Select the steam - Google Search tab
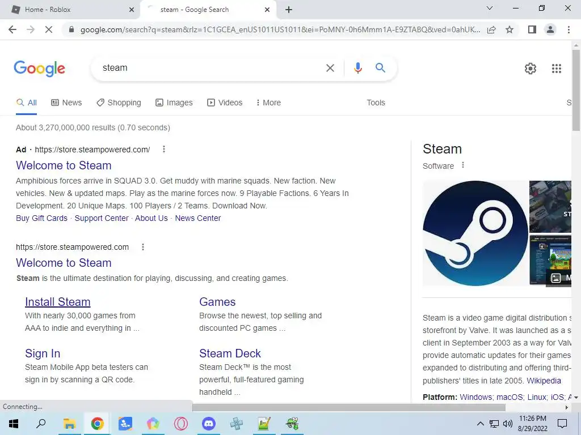 [x=208, y=10]
